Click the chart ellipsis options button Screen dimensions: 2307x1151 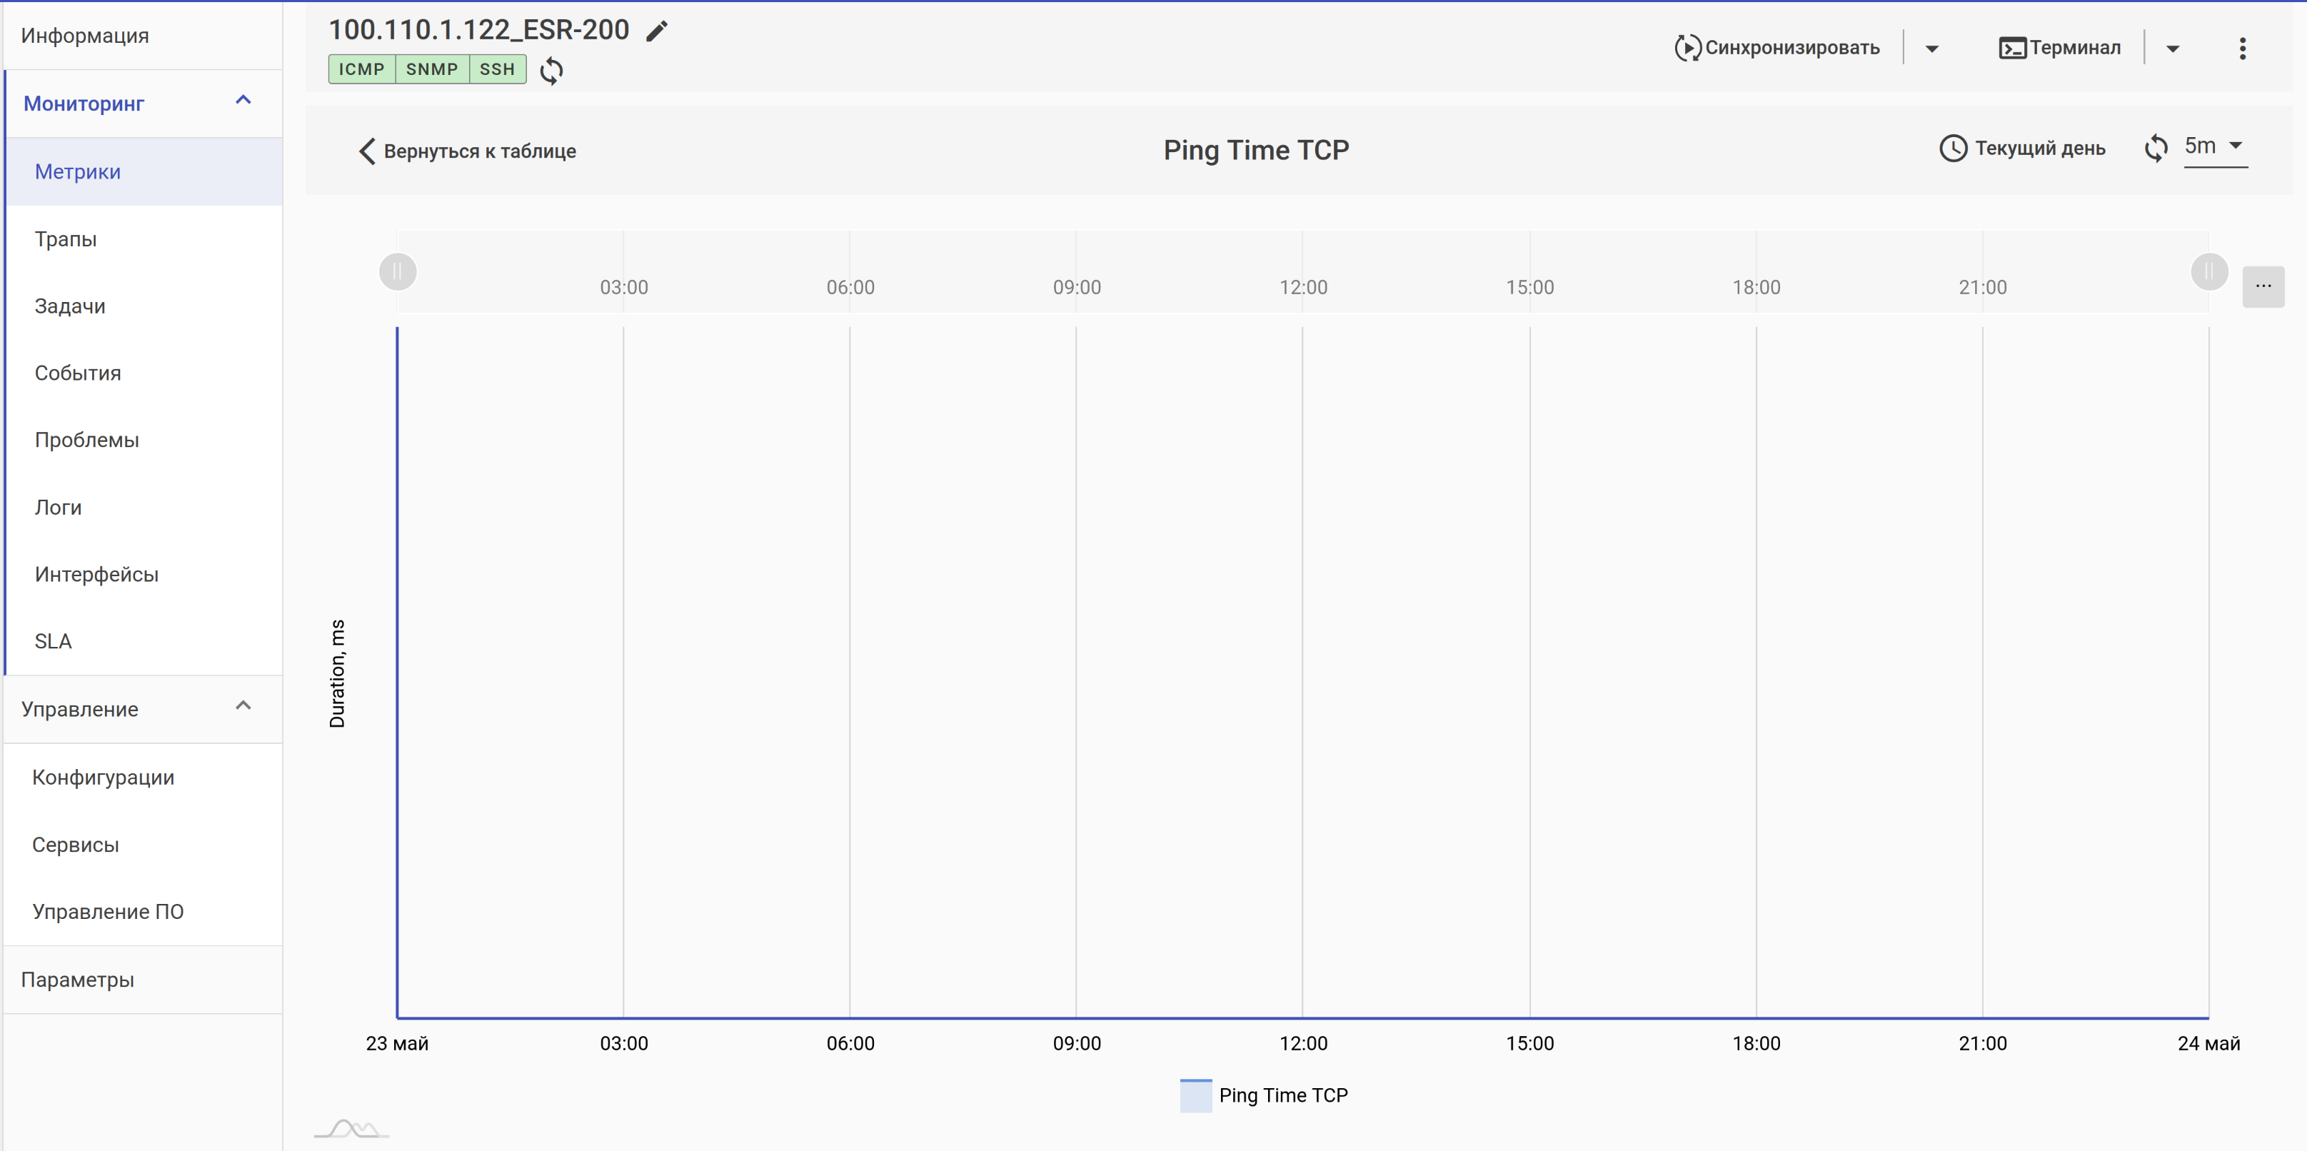pyautogui.click(x=2262, y=286)
